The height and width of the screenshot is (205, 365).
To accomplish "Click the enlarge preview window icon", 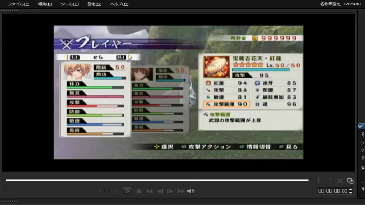I will pyautogui.click(x=350, y=181).
